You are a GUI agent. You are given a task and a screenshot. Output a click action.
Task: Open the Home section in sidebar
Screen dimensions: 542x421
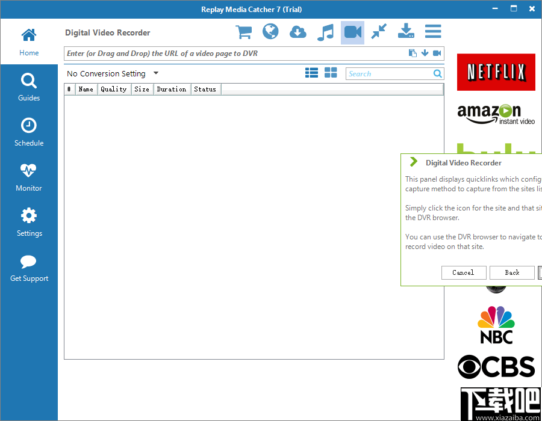pyautogui.click(x=29, y=42)
